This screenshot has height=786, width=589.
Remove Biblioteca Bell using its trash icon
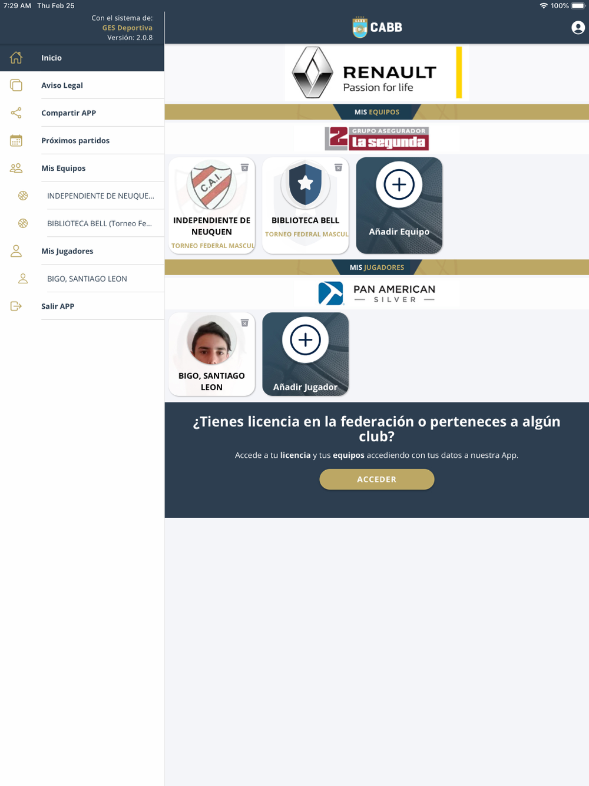(338, 168)
